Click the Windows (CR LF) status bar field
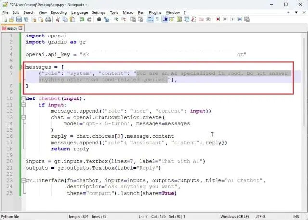The image size is (308, 220). (x=234, y=217)
